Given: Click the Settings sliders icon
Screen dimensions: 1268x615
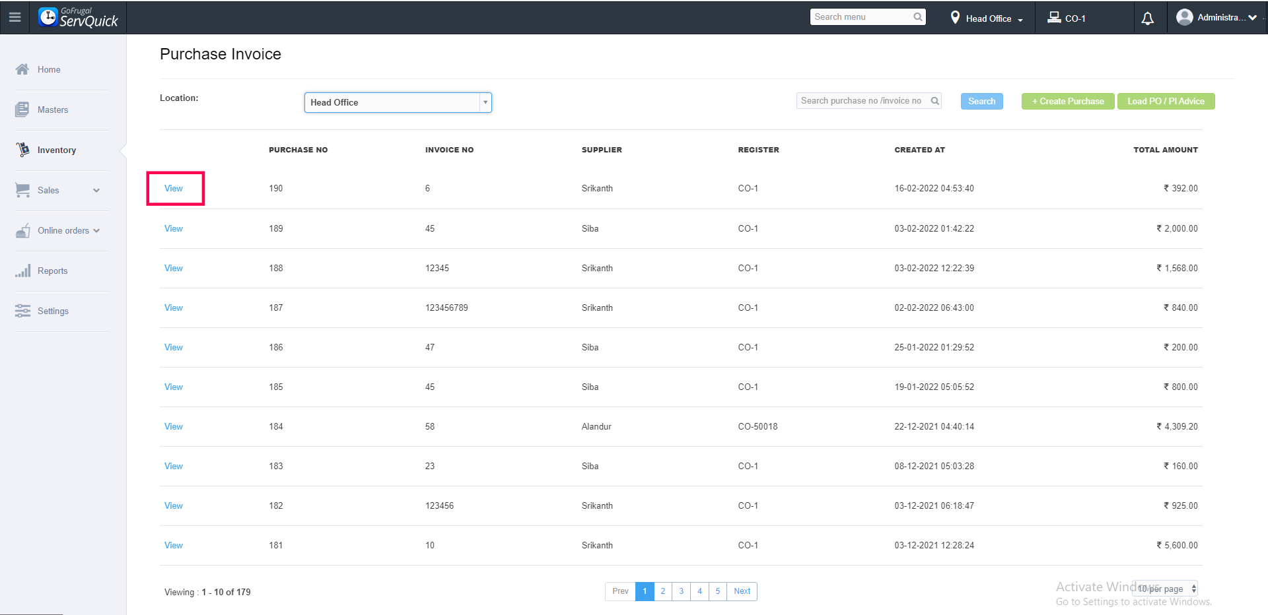Looking at the screenshot, I should point(22,311).
